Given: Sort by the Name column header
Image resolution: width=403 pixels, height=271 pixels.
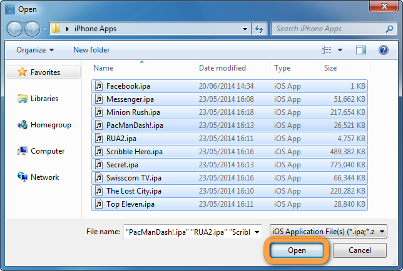Looking at the screenshot, I should tap(103, 68).
